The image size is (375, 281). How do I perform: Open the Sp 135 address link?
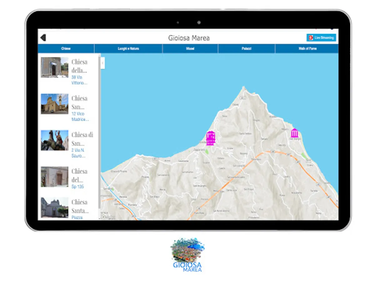pos(77,187)
